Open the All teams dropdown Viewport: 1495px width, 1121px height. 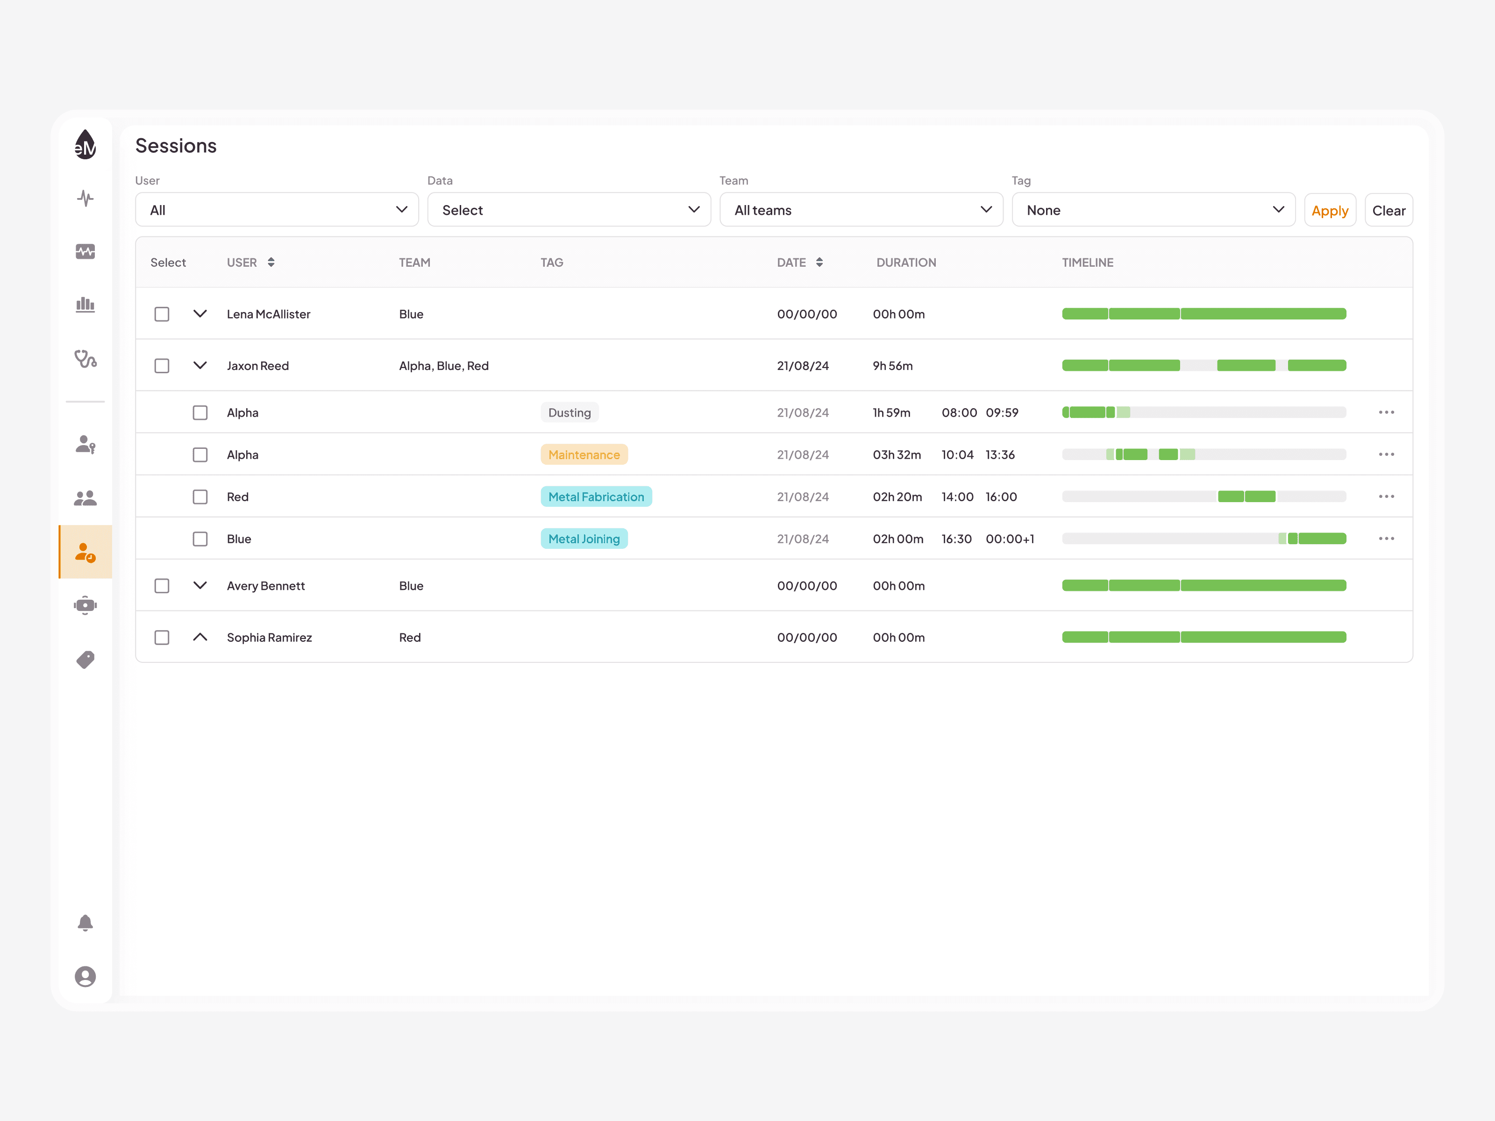(x=861, y=209)
